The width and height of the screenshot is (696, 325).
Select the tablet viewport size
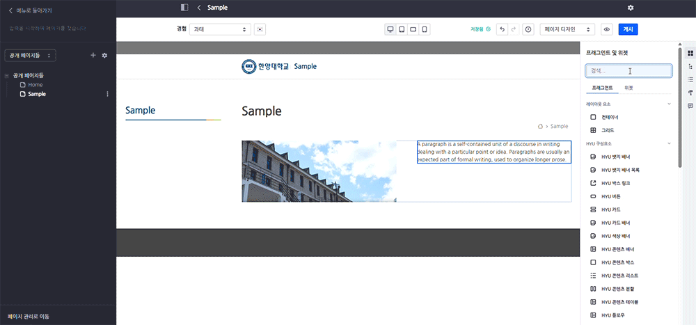[x=402, y=29]
